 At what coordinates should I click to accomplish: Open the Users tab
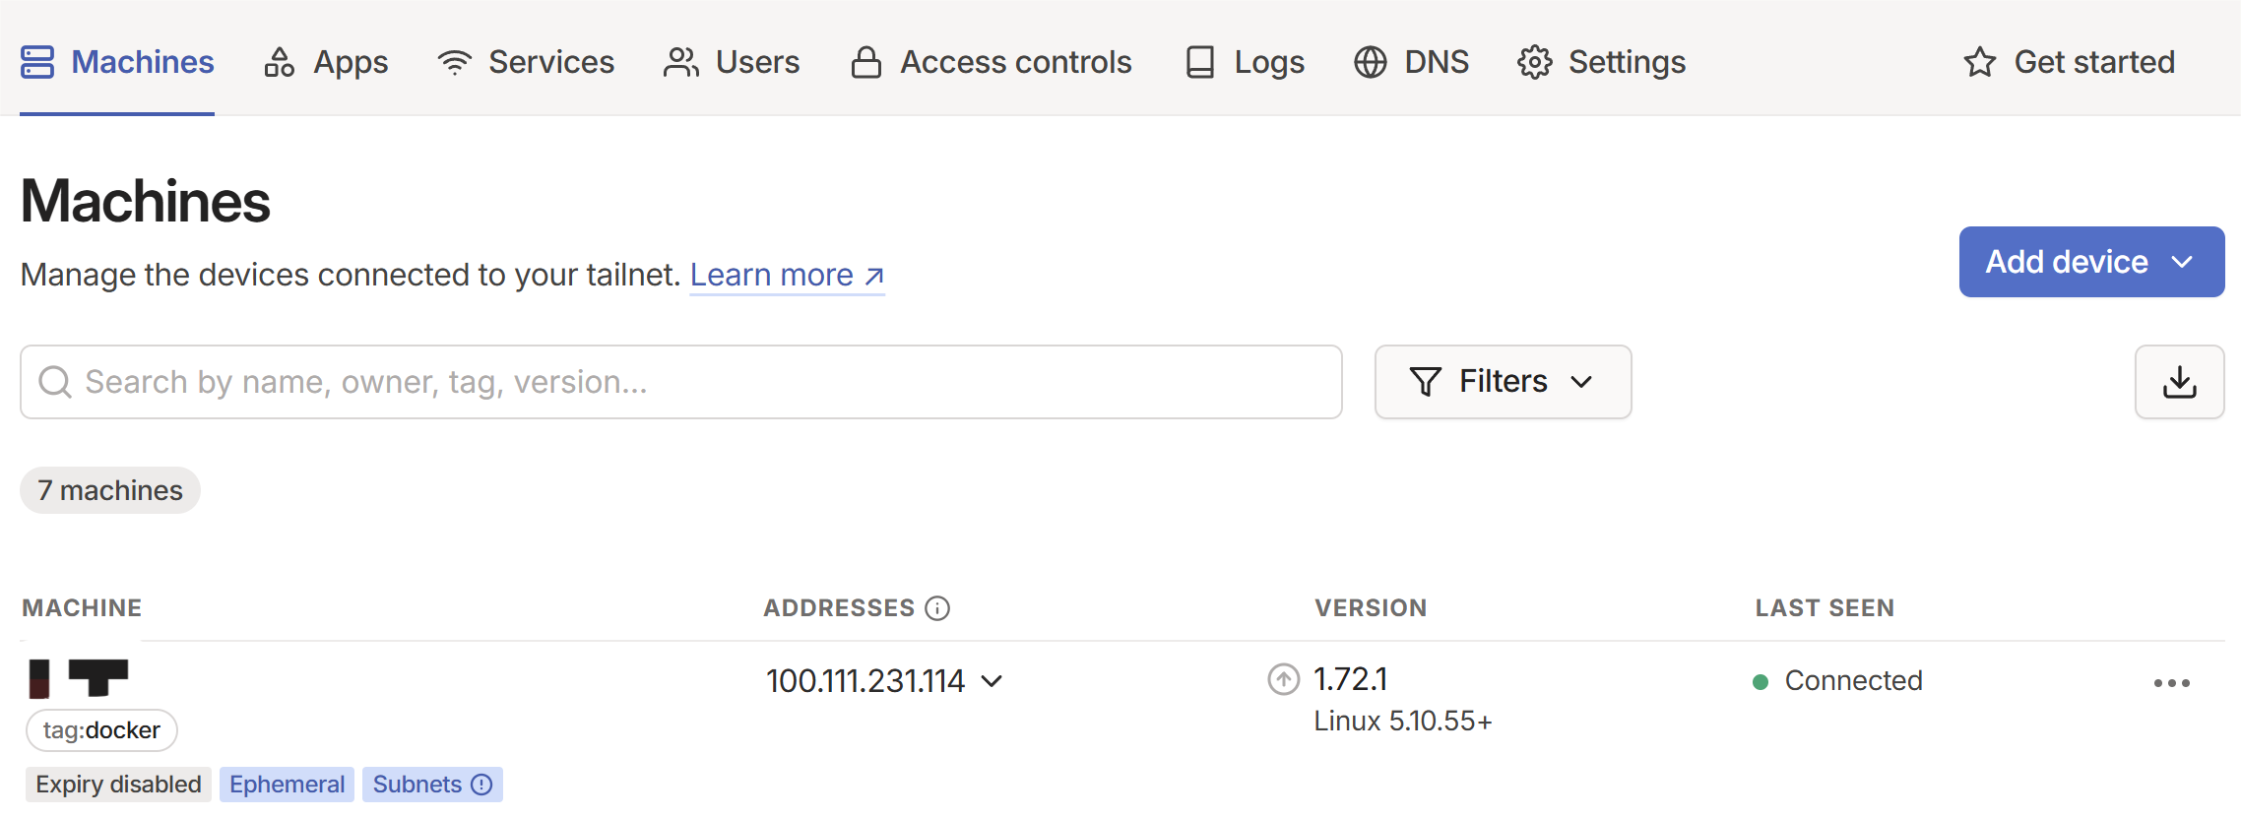(732, 62)
